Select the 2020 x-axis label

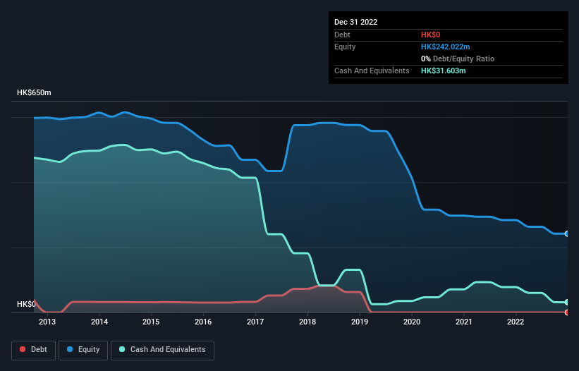point(412,322)
